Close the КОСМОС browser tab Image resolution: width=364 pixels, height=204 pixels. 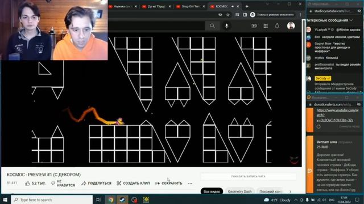[238, 6]
